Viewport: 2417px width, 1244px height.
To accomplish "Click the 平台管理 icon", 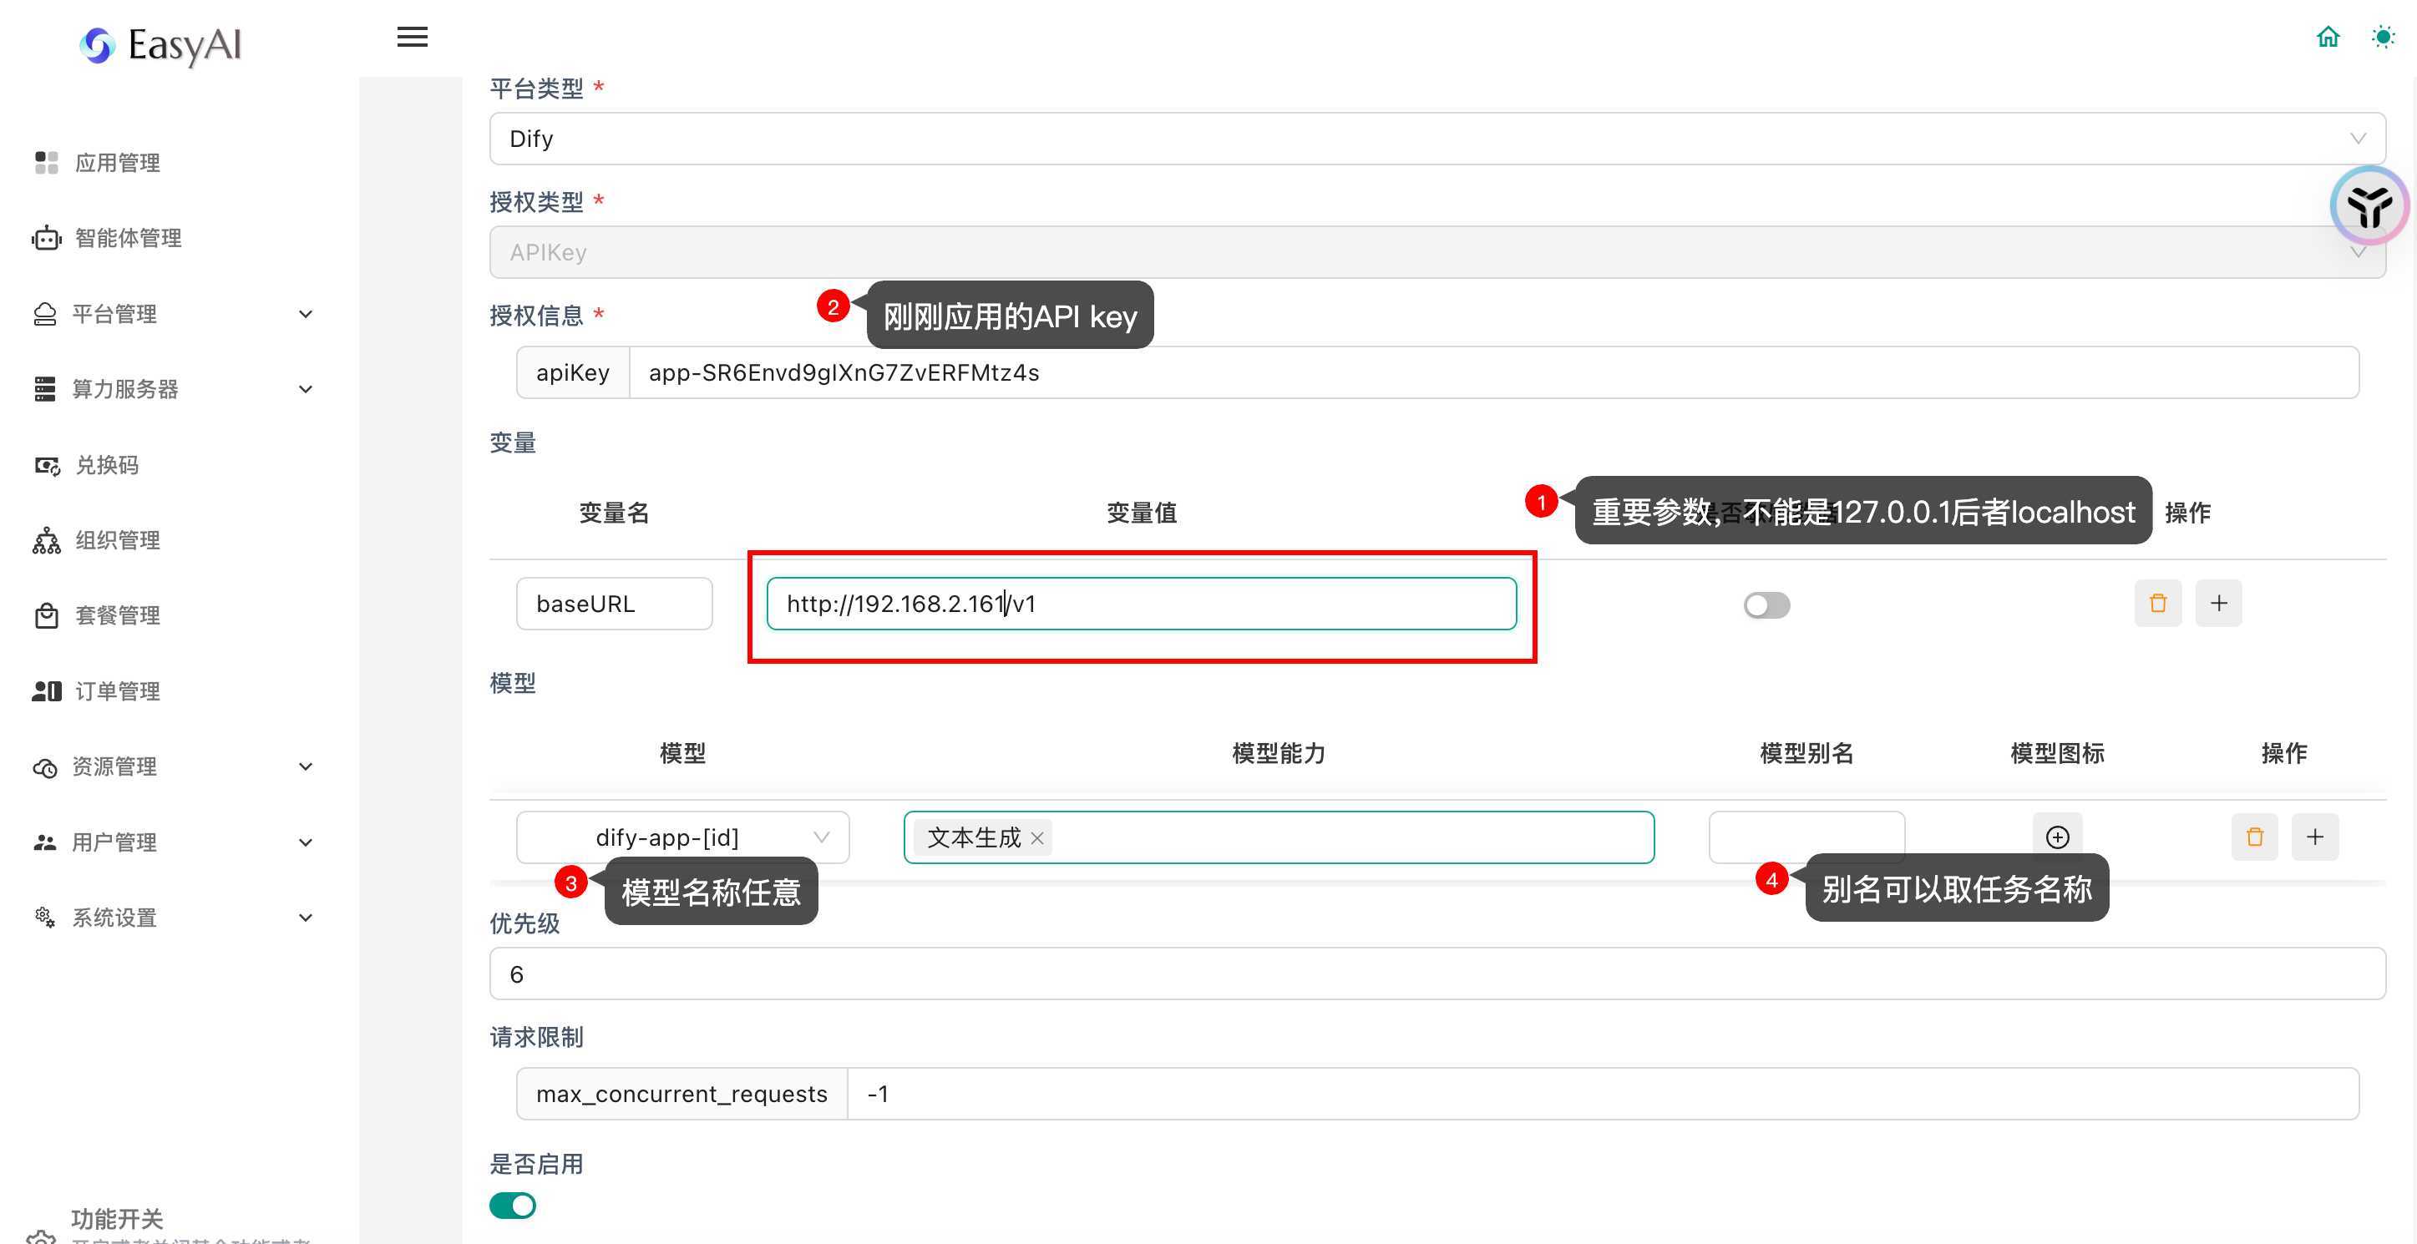I will tap(45, 314).
